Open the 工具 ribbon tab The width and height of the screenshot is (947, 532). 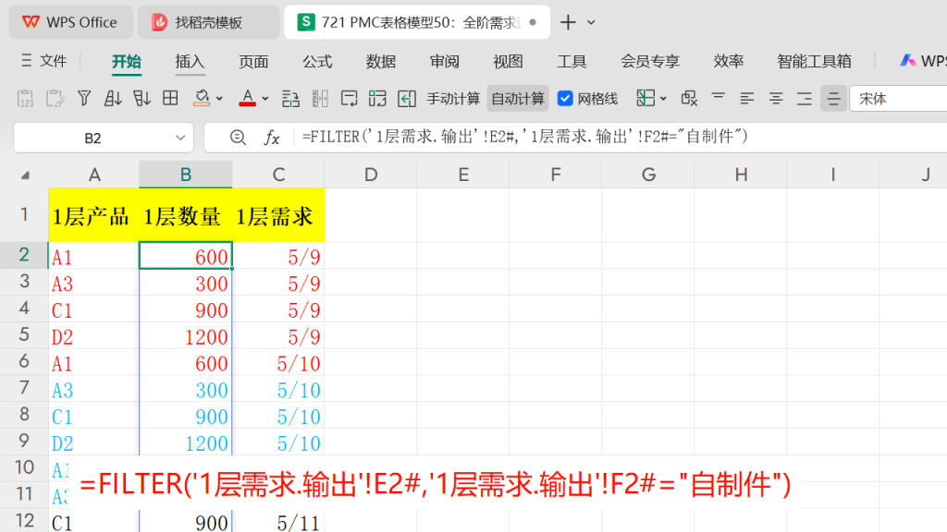(x=572, y=62)
